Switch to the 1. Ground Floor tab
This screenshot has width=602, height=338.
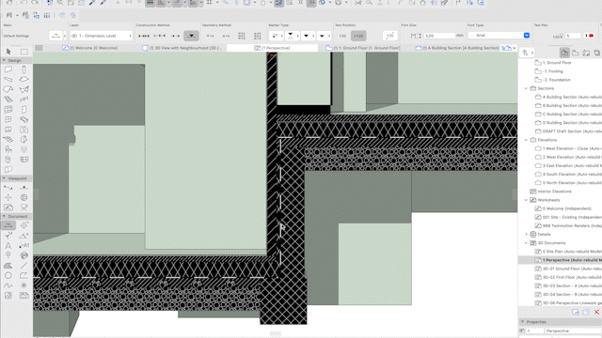point(363,48)
